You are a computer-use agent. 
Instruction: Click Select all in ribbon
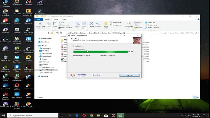[150, 22]
